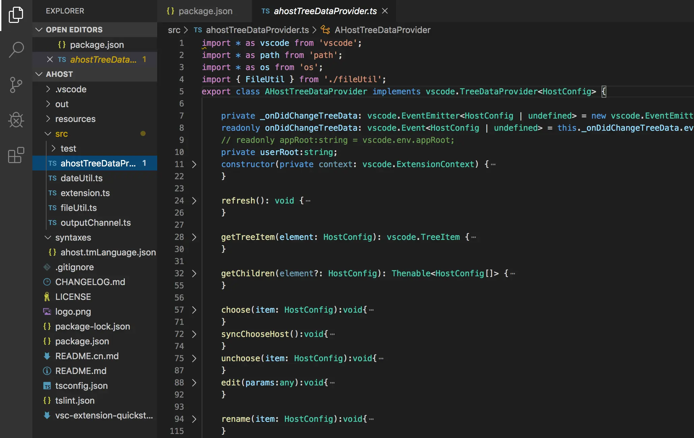Open the Search view icon

click(x=16, y=50)
